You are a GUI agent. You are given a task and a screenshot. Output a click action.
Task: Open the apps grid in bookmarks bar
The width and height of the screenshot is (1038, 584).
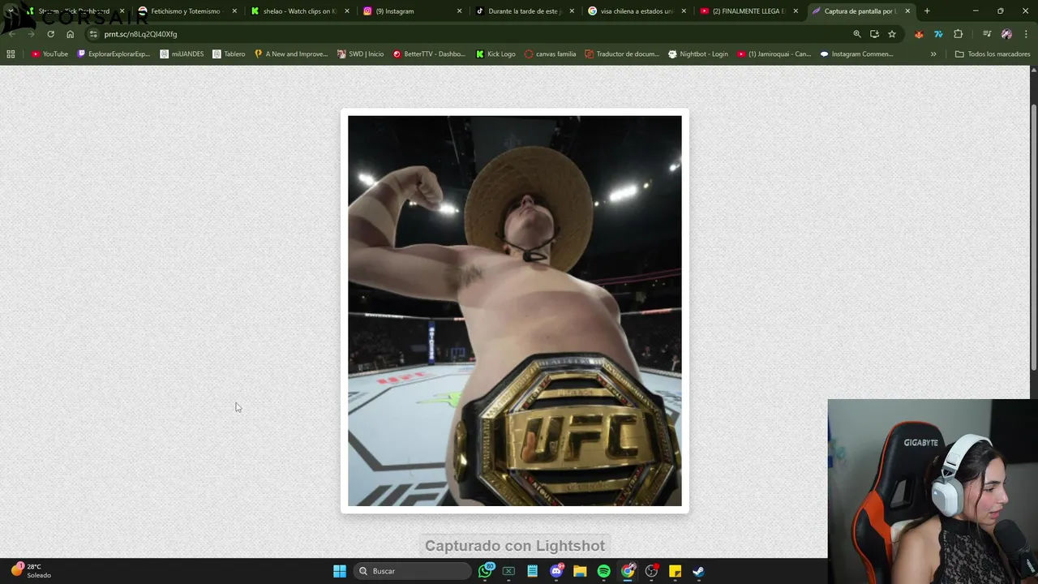pos(11,54)
